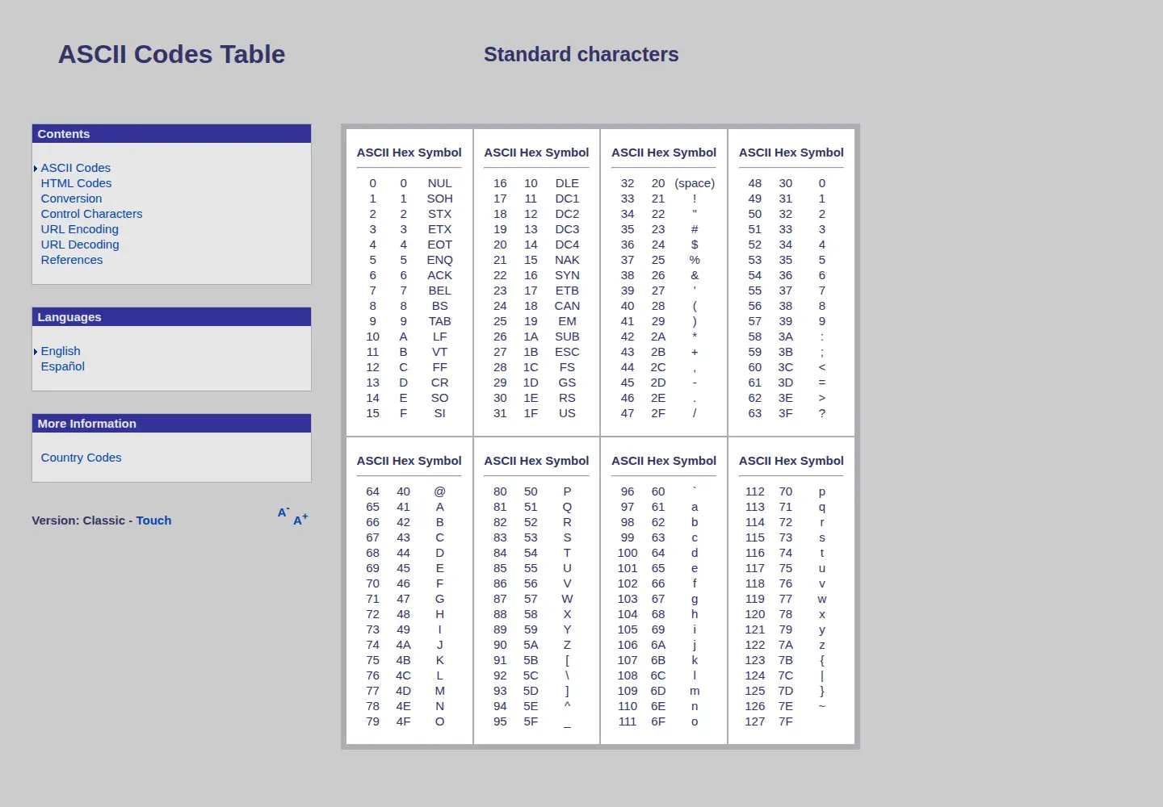
Task: Click the % symbol cell
Action: [x=695, y=260]
